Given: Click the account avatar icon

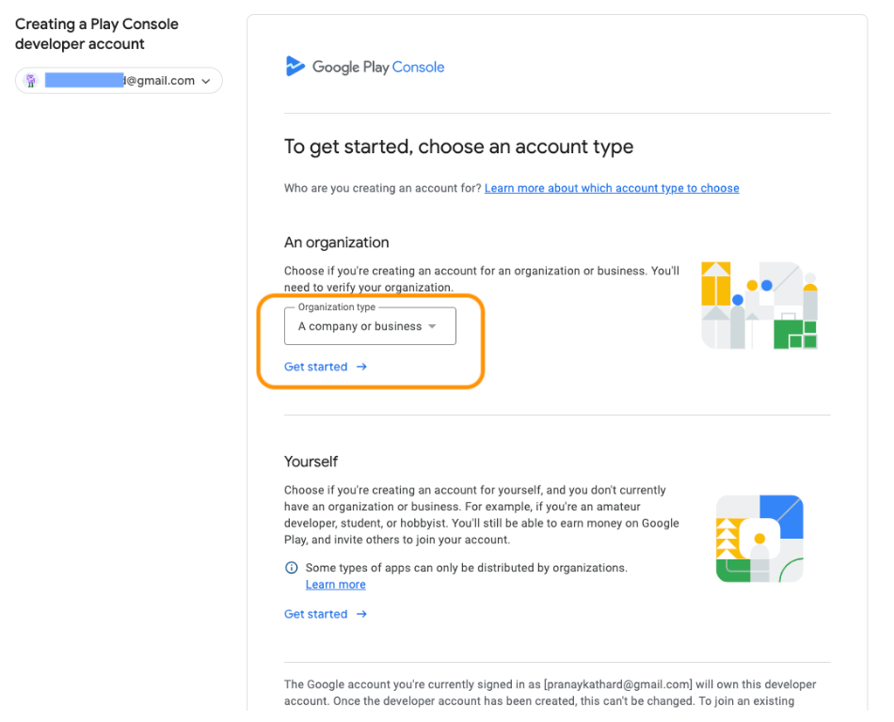Looking at the screenshot, I should click(x=31, y=81).
